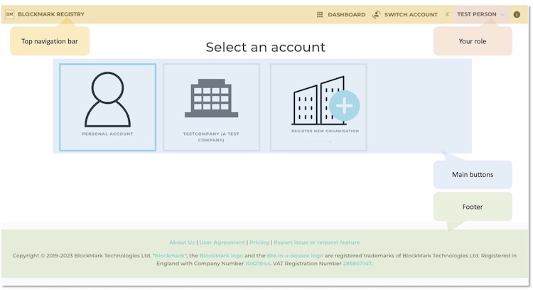533x290 pixels.
Task: Open the User Agreement footer link
Action: (222, 242)
